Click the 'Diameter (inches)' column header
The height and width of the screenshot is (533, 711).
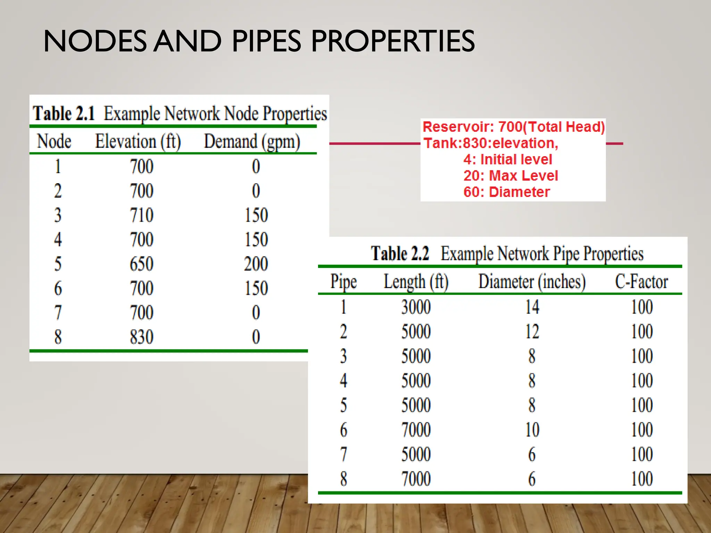tap(532, 281)
